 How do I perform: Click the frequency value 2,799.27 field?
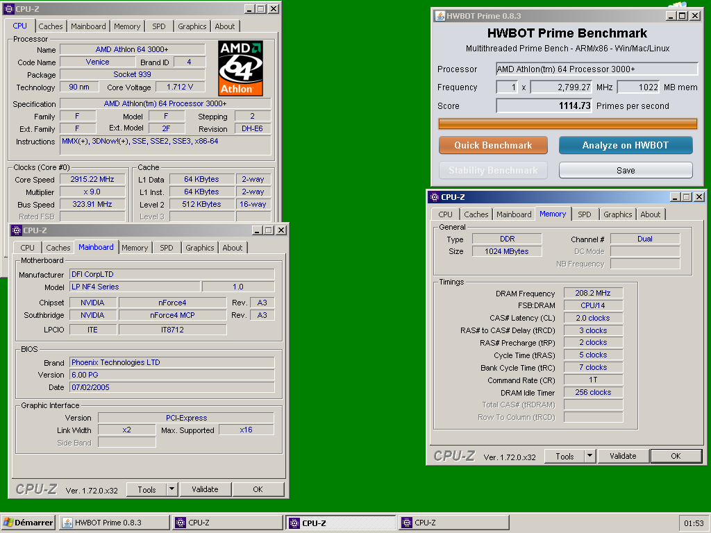(562, 87)
